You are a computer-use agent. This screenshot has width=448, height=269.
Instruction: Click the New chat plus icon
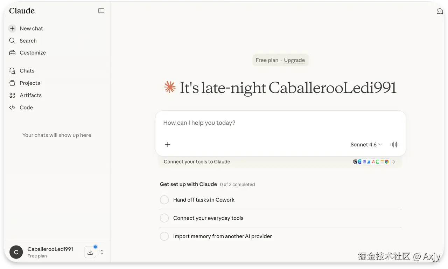pyautogui.click(x=12, y=28)
